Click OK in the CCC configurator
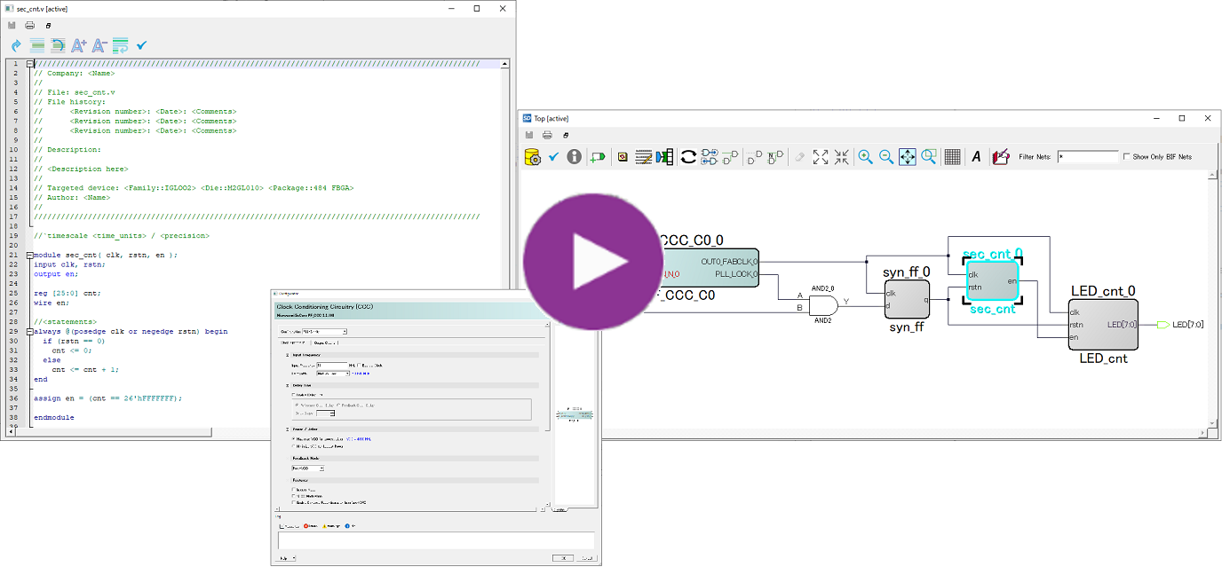 [x=561, y=558]
